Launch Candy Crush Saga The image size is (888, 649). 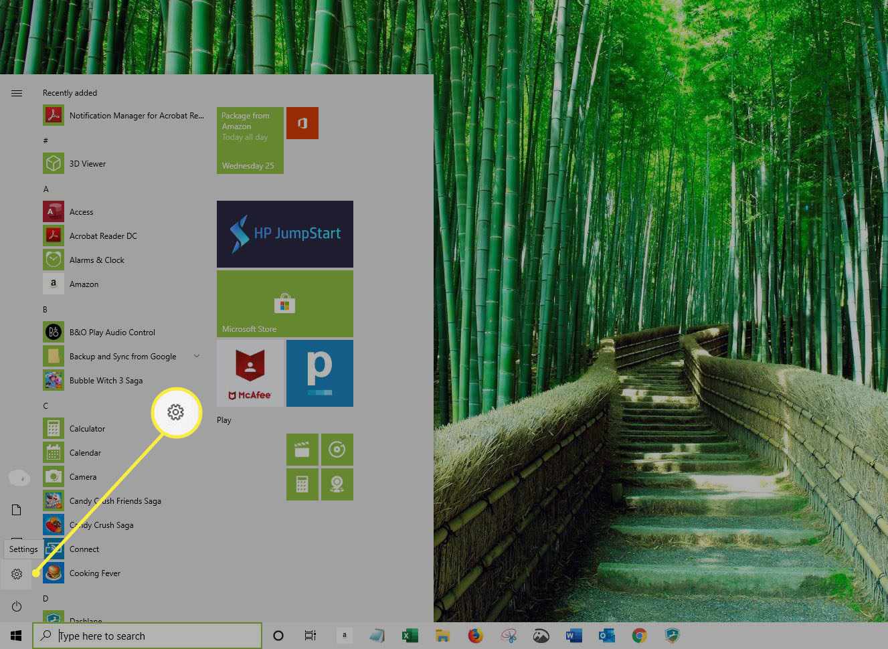(x=124, y=525)
